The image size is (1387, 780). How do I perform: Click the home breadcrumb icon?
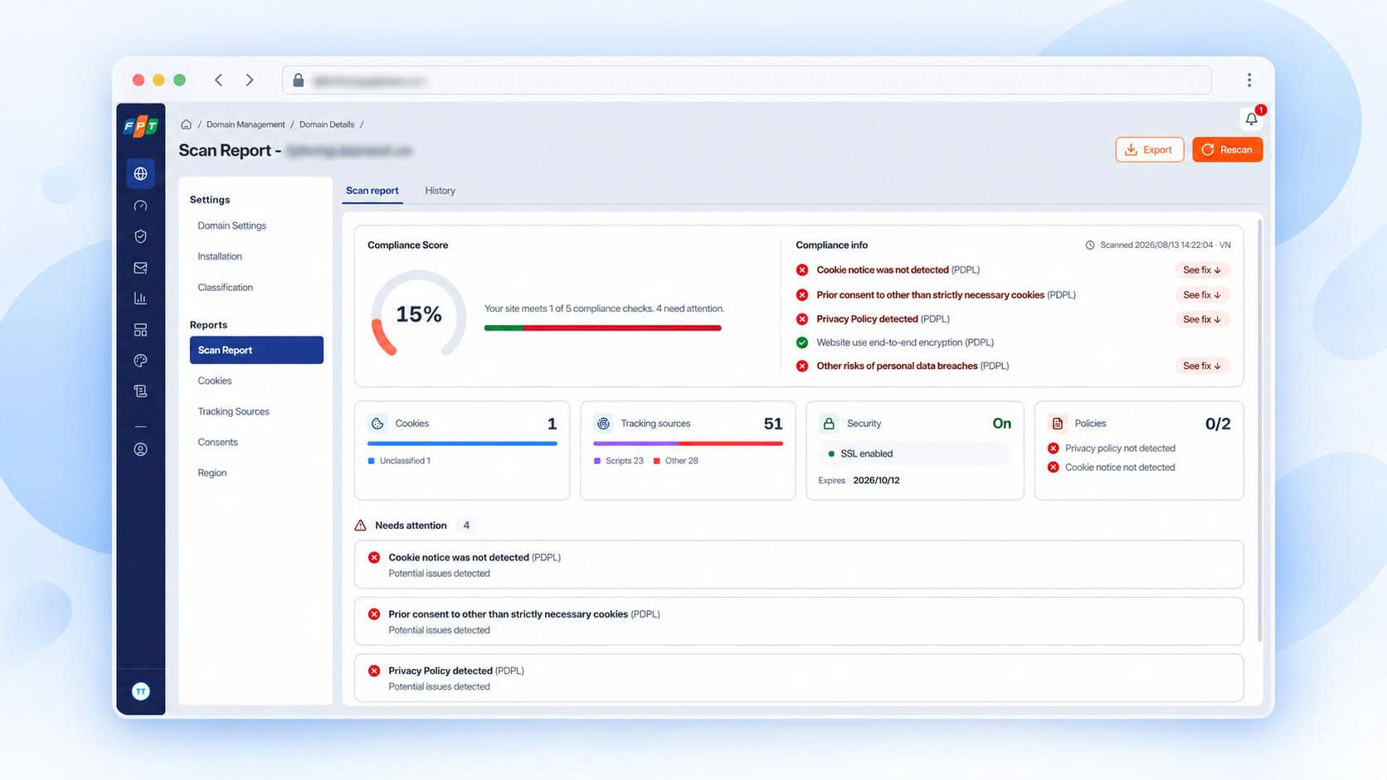coord(186,124)
